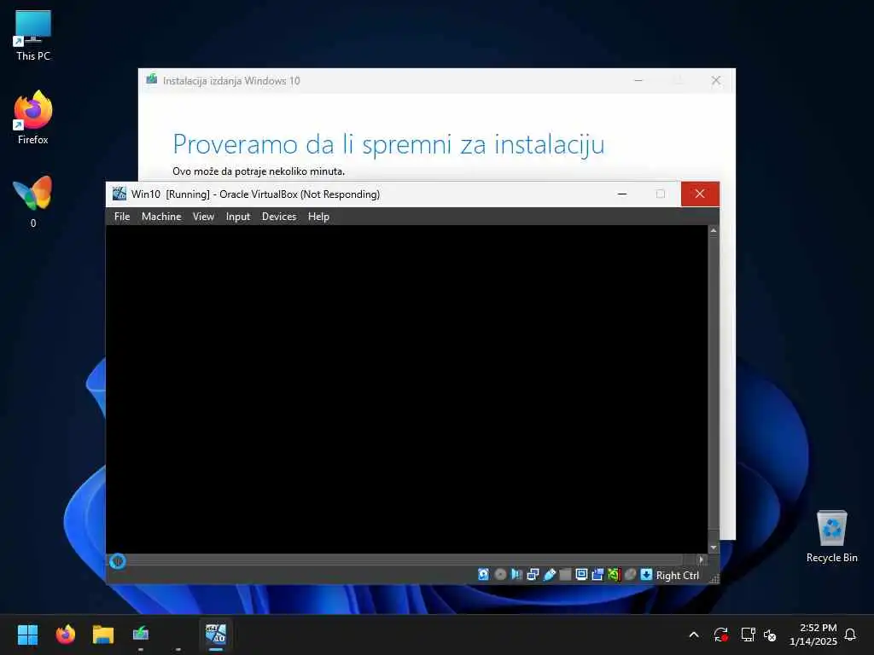The width and height of the screenshot is (874, 655).
Task: Click the display indicator icon in status bar
Action: [581, 574]
